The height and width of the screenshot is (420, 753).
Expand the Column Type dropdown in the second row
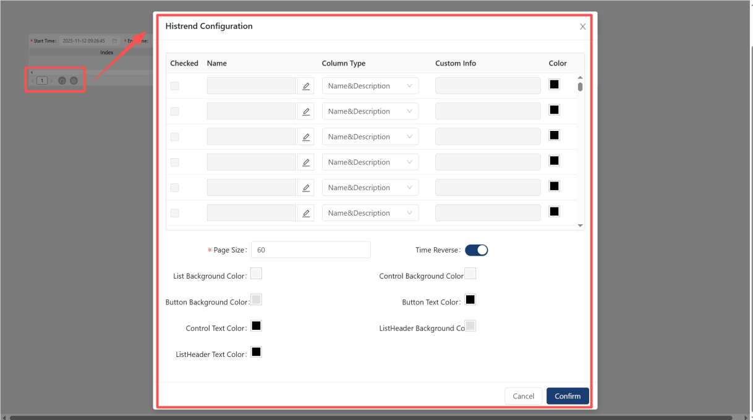point(370,111)
